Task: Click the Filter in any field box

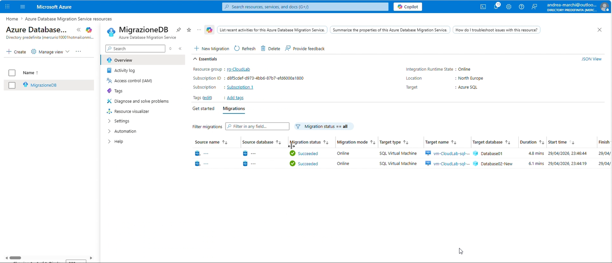Action: tap(257, 126)
